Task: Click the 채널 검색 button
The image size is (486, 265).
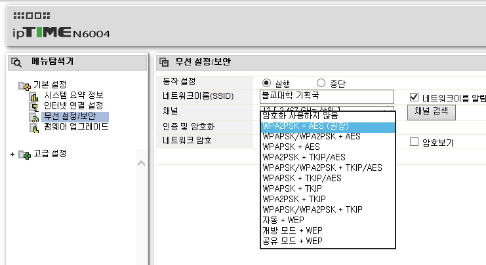Action: (432, 113)
